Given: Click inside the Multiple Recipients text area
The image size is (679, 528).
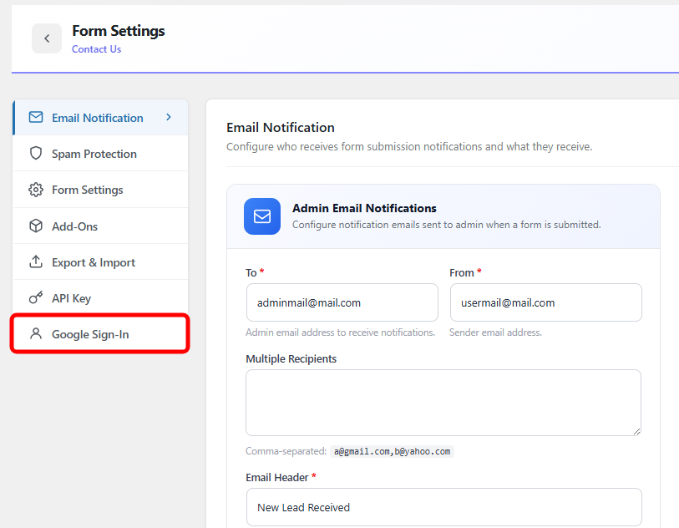Looking at the screenshot, I should (443, 403).
